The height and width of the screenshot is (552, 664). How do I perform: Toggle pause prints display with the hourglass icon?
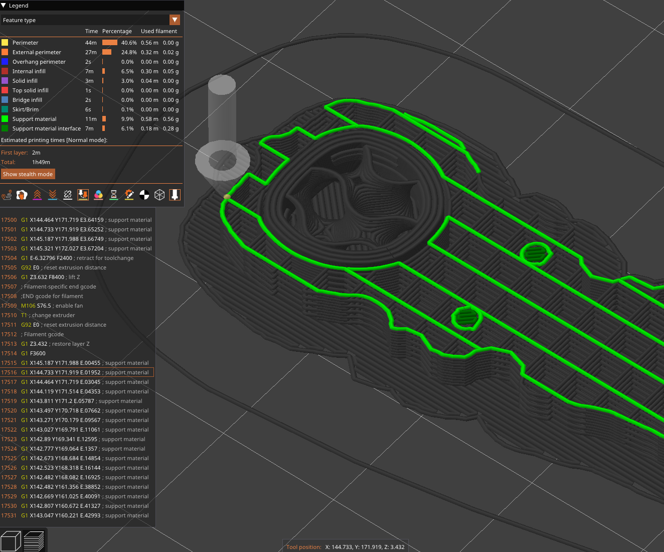coord(113,195)
